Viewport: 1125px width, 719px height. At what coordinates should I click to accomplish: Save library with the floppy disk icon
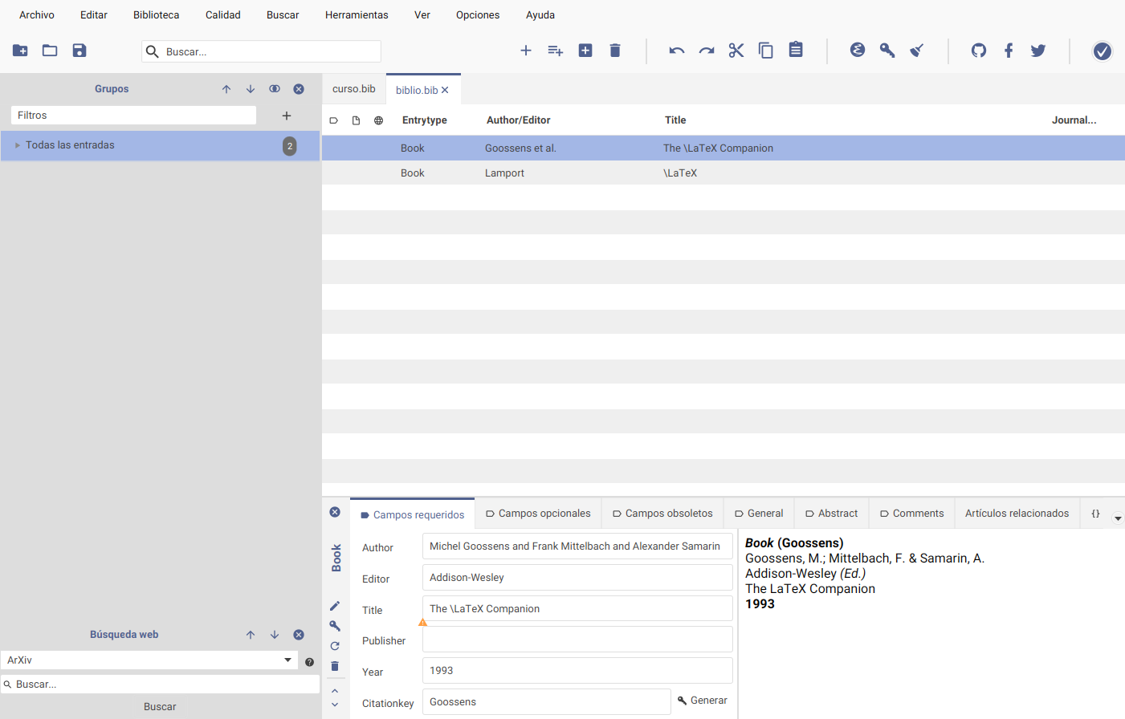coord(79,51)
